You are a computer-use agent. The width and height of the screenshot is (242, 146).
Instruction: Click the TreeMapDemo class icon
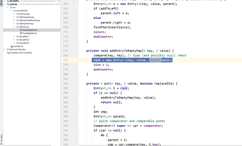(x=21, y=33)
